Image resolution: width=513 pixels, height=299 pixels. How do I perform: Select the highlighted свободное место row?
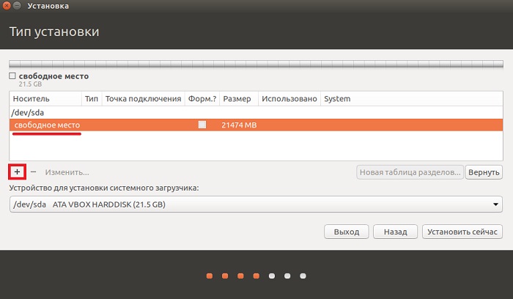(x=256, y=125)
